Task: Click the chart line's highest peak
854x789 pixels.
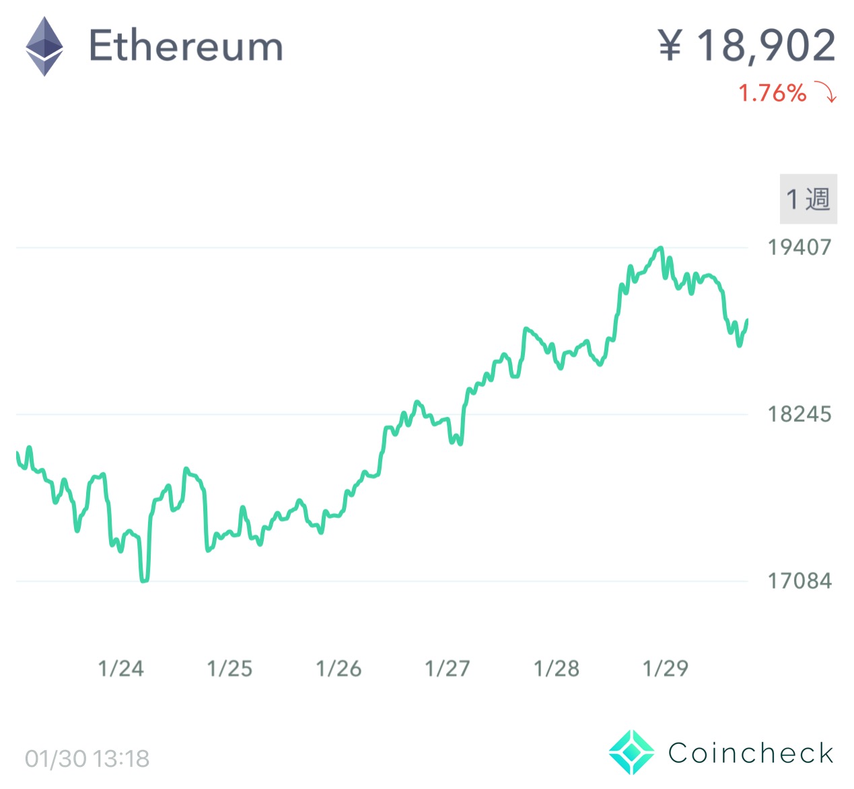Action: point(661,248)
